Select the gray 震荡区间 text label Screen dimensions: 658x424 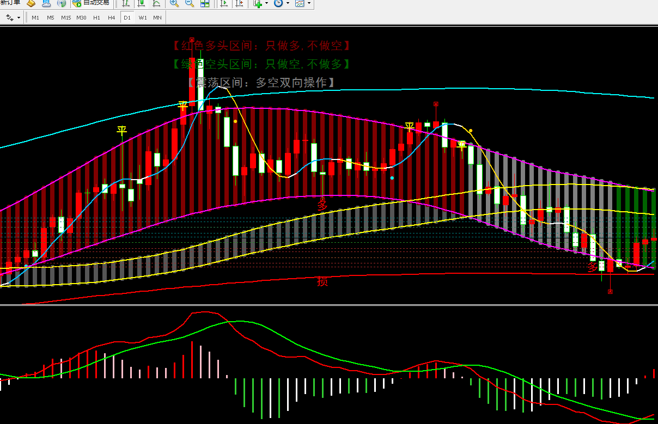260,83
